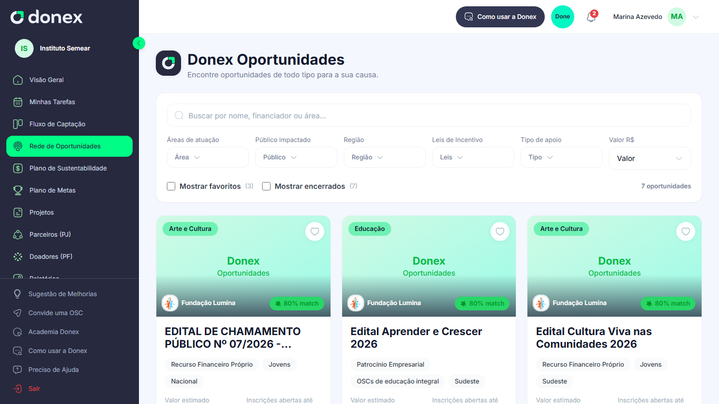Image resolution: width=719 pixels, height=404 pixels.
Task: Navigate to Projetos
Action: click(69, 213)
